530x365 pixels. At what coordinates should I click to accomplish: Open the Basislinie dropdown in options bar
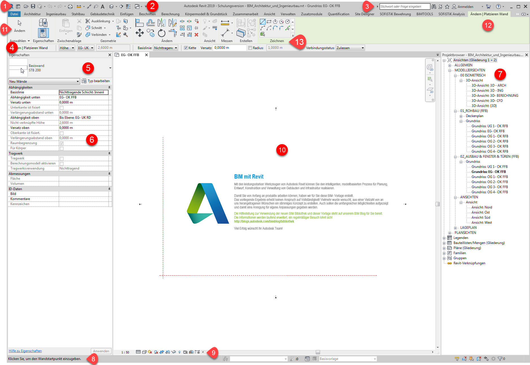[165, 48]
